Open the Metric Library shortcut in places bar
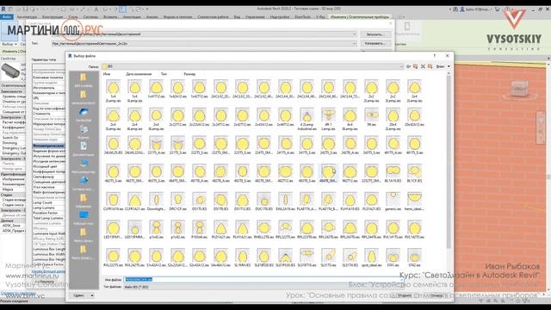 point(84,235)
